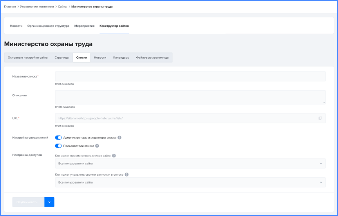Click the Настройка уведомлений label
The image size is (338, 216).
30,138
